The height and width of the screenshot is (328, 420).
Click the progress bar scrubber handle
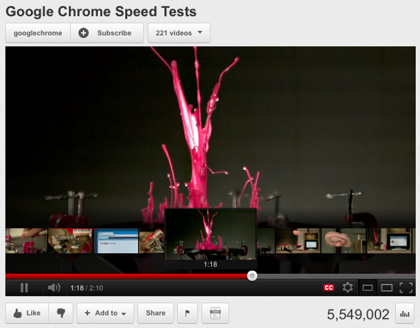pyautogui.click(x=252, y=276)
